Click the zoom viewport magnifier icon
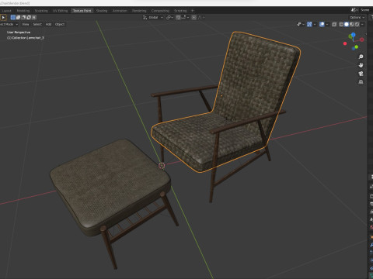373x279 pixels. click(361, 57)
